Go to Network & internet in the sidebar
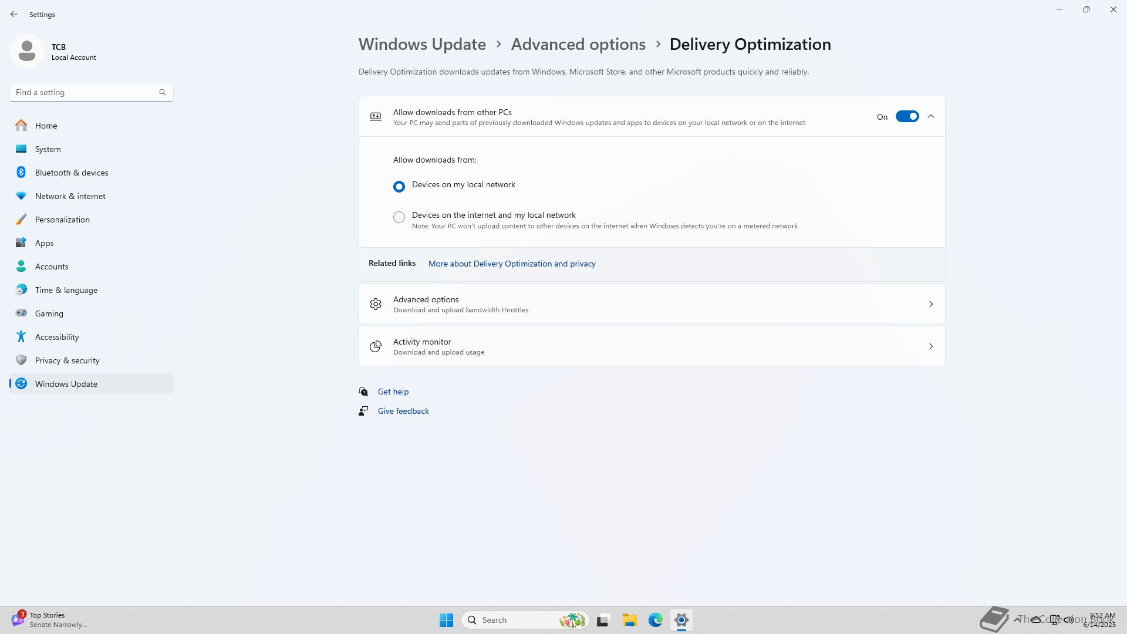This screenshot has height=634, width=1127. pyautogui.click(x=70, y=196)
